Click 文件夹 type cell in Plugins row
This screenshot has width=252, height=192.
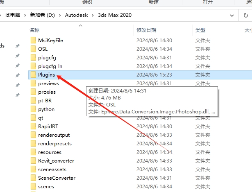[203, 75]
